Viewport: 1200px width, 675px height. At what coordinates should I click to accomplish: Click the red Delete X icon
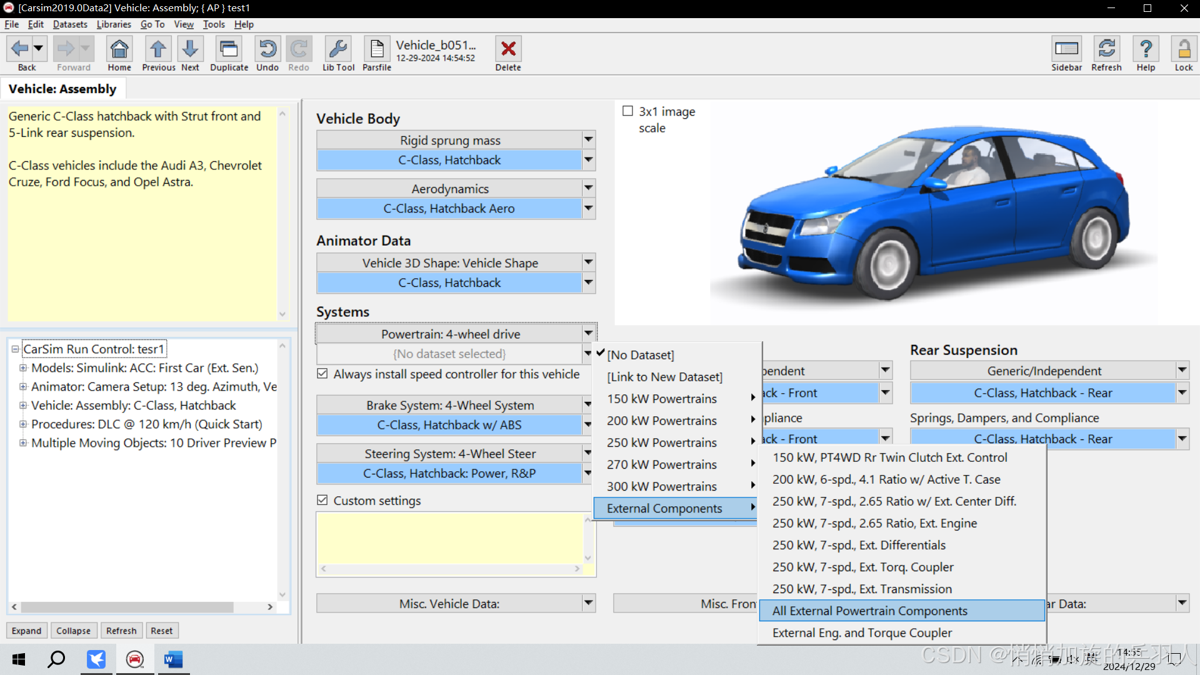click(x=508, y=49)
